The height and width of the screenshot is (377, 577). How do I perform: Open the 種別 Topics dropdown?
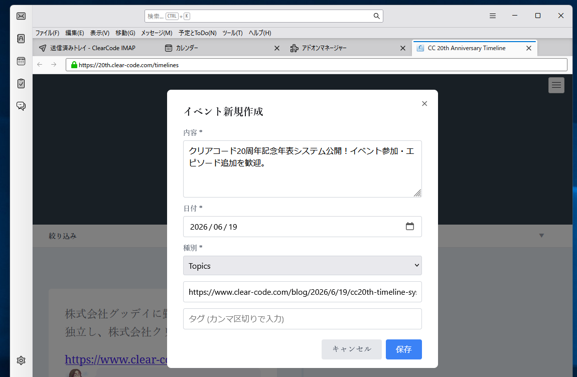(x=302, y=266)
